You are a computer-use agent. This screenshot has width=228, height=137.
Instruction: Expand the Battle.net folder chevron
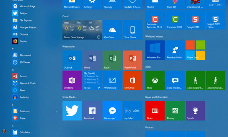pyautogui.click(x=57, y=111)
